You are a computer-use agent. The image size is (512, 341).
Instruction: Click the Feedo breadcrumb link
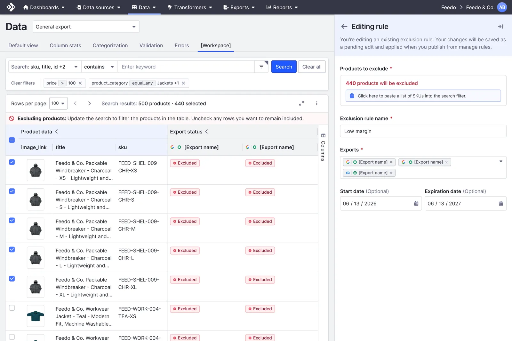point(448,7)
